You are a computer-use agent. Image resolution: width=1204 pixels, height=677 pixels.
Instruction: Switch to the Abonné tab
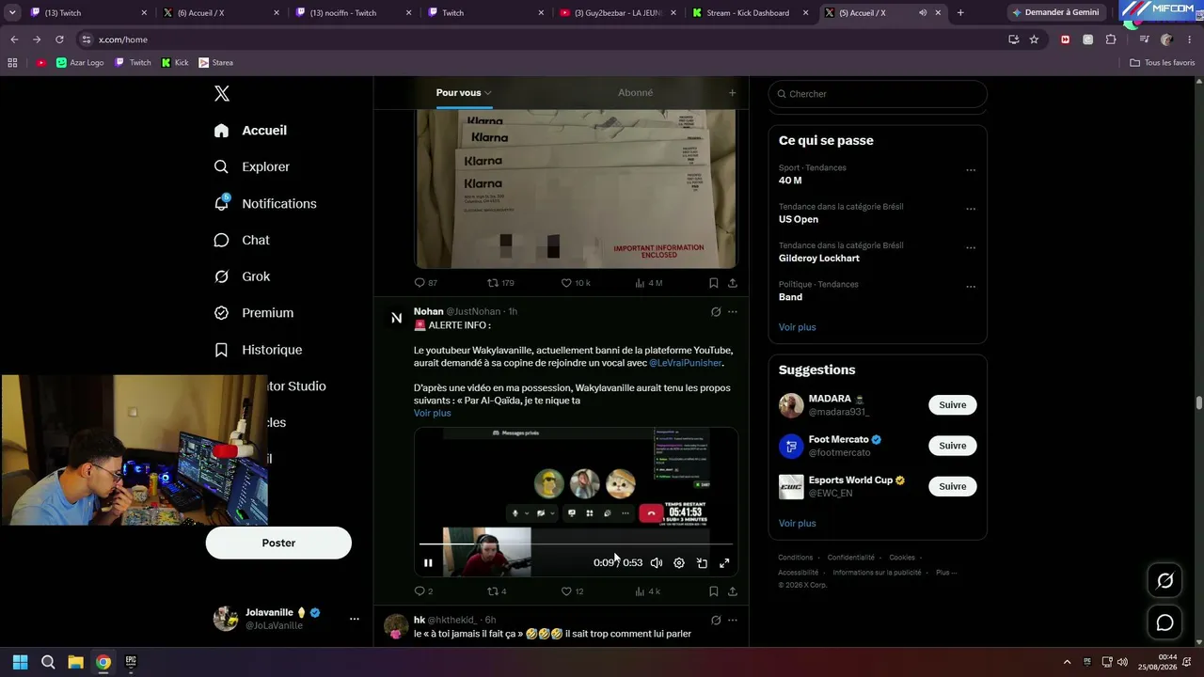[635, 92]
